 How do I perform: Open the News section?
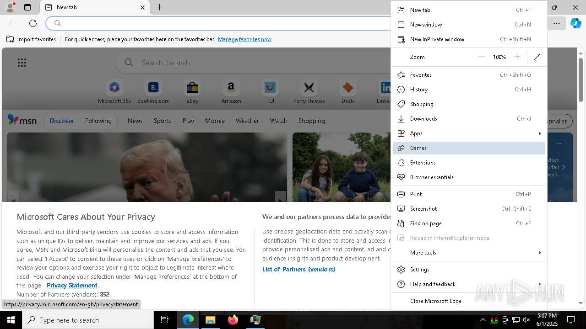click(135, 121)
